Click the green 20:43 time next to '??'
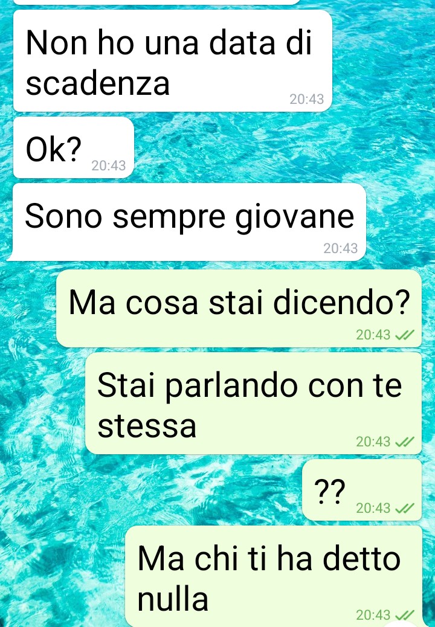 [373, 508]
